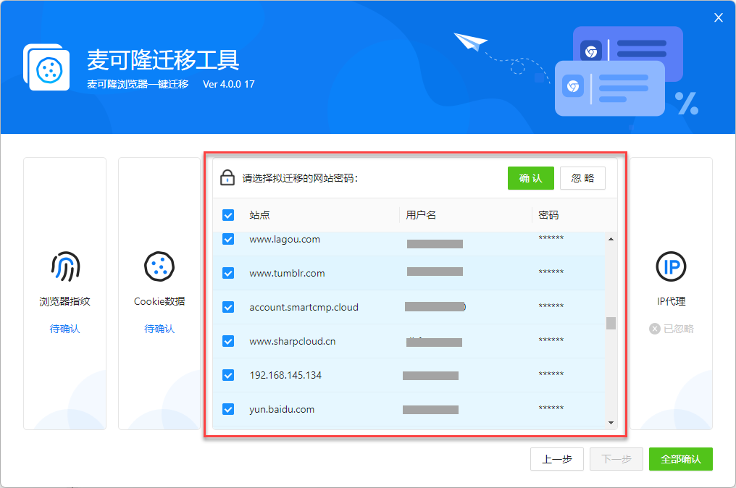The image size is (736, 488).
Task: Click the 用户名 column header
Action: (421, 215)
